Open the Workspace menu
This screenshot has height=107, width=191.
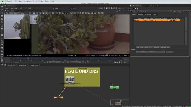pos(27,1)
